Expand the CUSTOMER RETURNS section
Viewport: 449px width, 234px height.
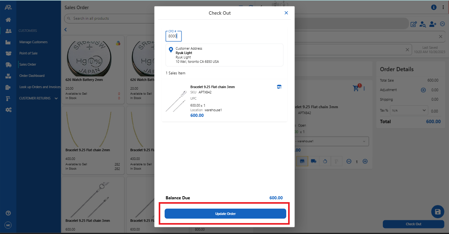click(x=56, y=98)
